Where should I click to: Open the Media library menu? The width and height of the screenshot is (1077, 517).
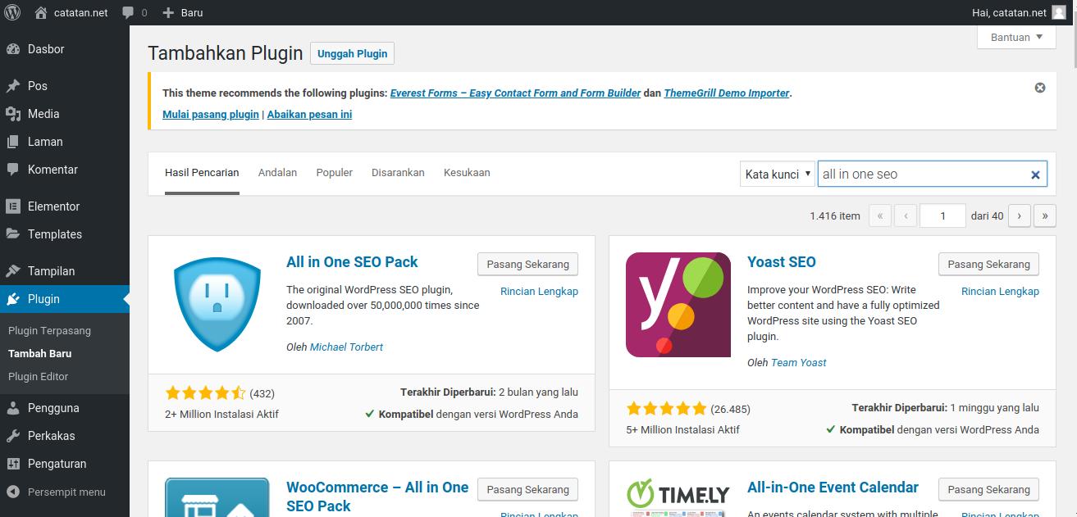pos(43,114)
